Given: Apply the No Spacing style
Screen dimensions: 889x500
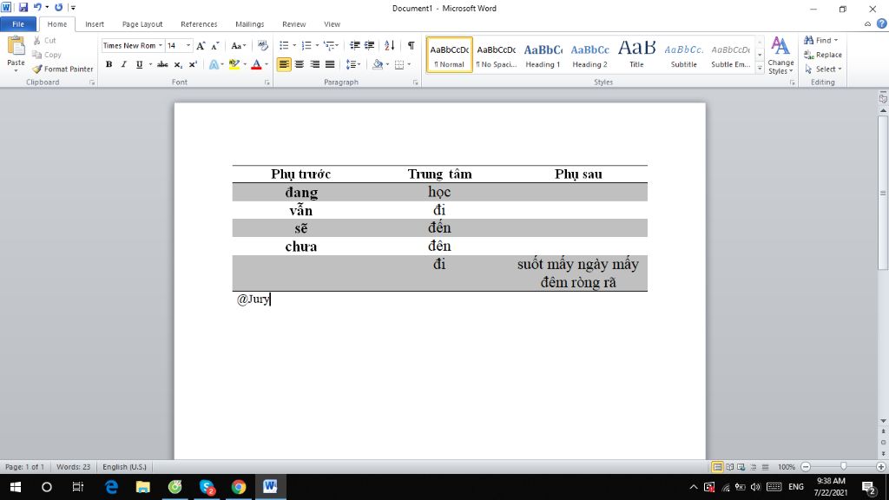Looking at the screenshot, I should tap(496, 55).
